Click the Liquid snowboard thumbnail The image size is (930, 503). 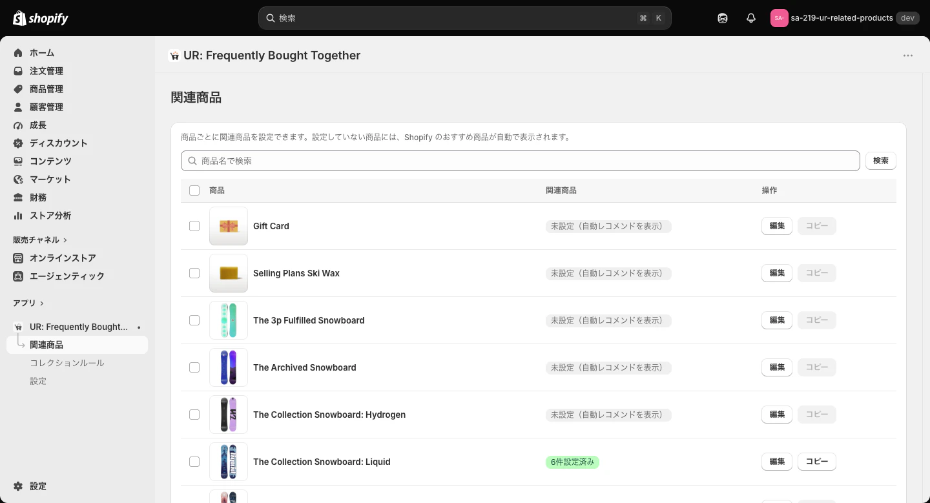tap(229, 462)
